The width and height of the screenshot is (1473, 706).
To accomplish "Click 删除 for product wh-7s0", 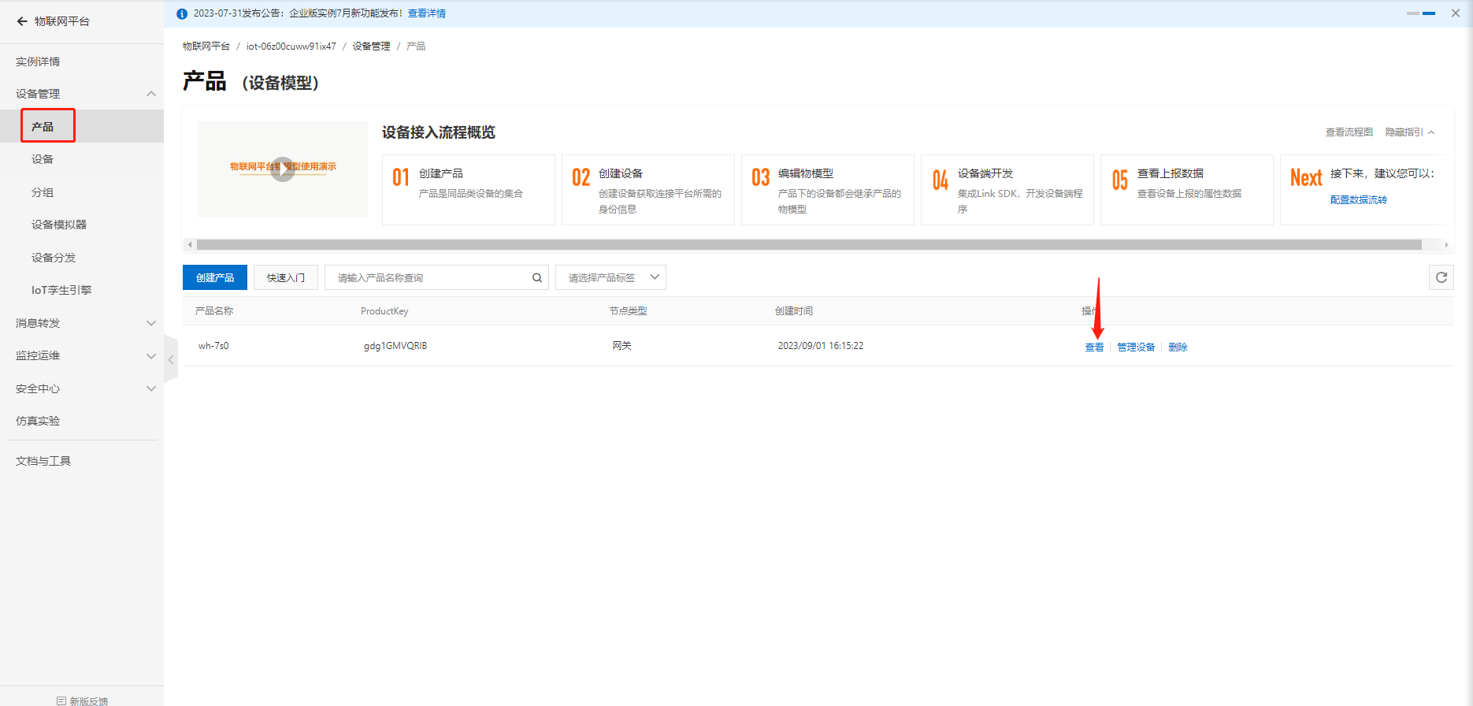I will 1178,347.
